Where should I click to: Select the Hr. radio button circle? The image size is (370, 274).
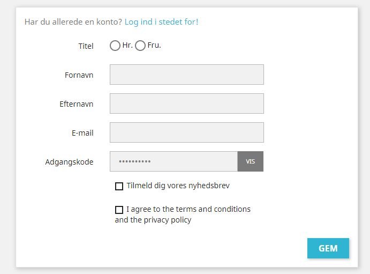pyautogui.click(x=115, y=46)
